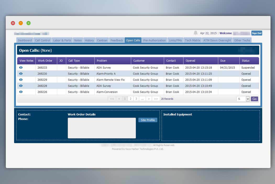Click the Go button in pagination
Screen dimensions: 275x184
[x=254, y=99]
